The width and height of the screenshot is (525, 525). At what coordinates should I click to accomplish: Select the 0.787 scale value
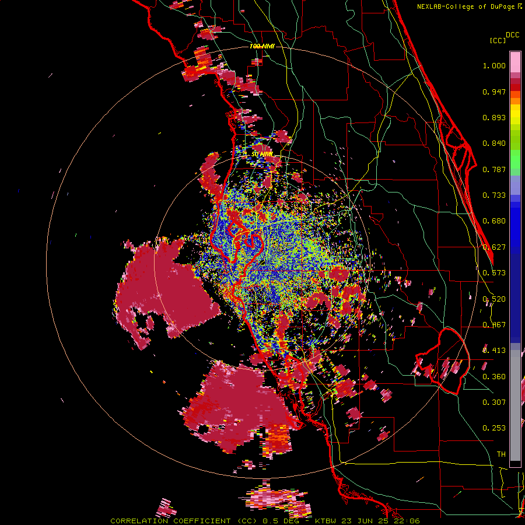tap(494, 169)
